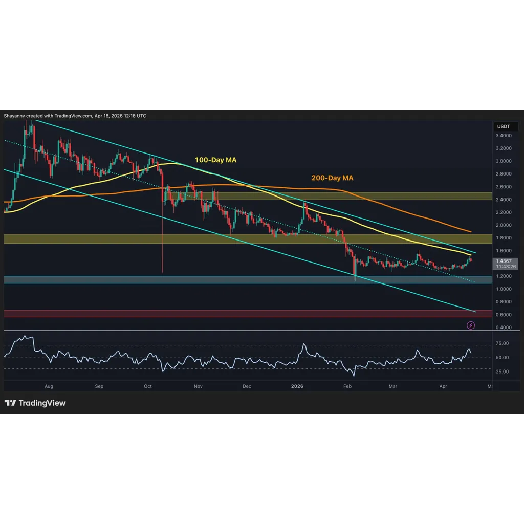Click the Sep label on time axis
The image size is (524, 524).
point(99,386)
